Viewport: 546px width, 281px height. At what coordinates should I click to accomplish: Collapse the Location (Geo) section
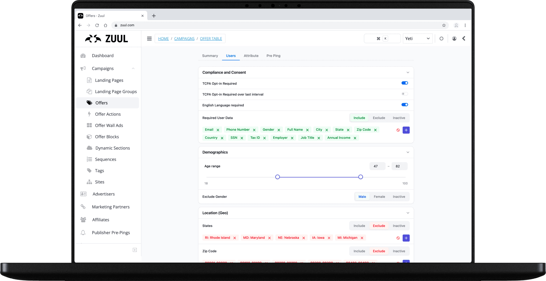coord(408,213)
